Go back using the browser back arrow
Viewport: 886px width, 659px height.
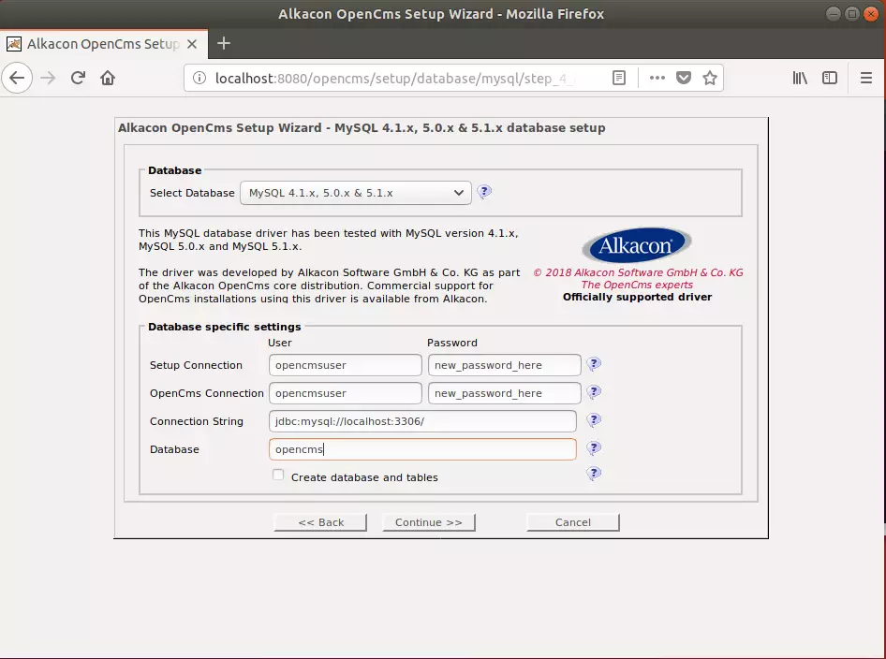click(x=17, y=78)
